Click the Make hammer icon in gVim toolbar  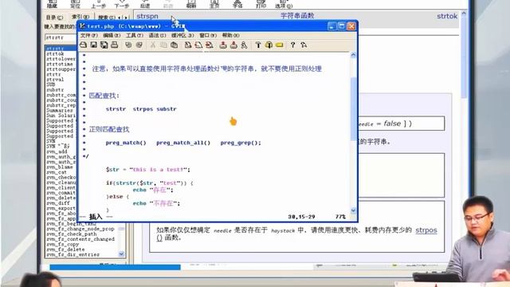pos(258,45)
